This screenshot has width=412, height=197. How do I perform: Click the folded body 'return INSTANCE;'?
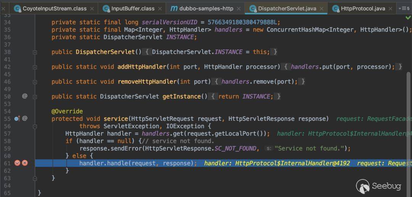pos(246,96)
